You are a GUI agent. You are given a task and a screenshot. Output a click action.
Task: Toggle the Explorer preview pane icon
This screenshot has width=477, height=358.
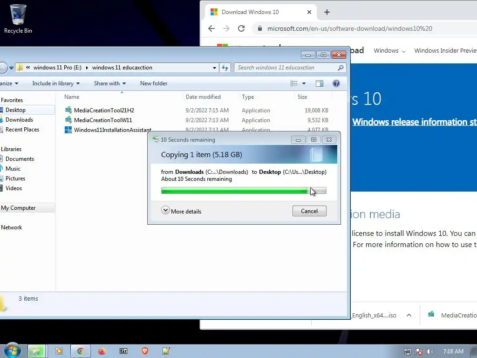click(320, 83)
